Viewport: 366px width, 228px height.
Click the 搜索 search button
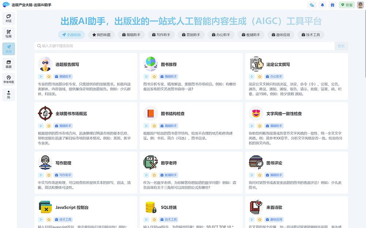click(341, 46)
